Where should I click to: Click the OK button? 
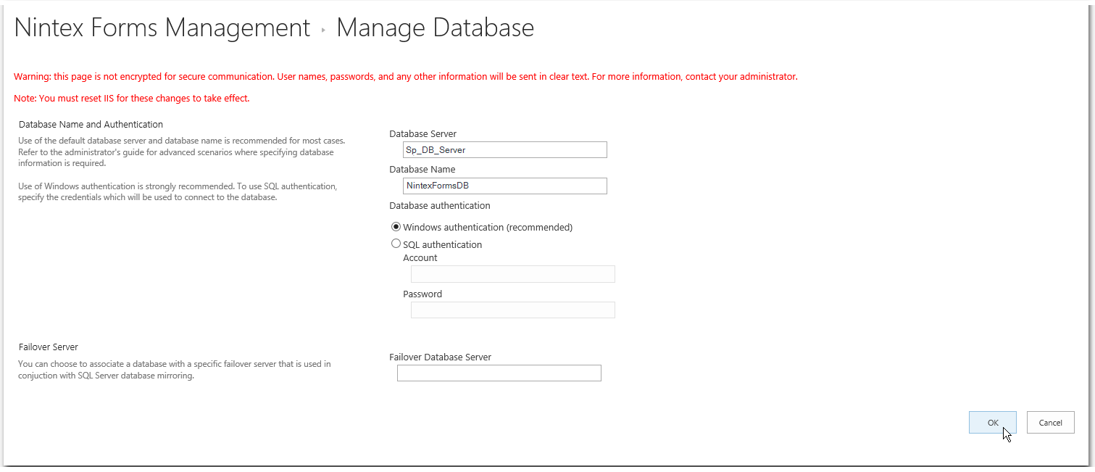(x=992, y=423)
